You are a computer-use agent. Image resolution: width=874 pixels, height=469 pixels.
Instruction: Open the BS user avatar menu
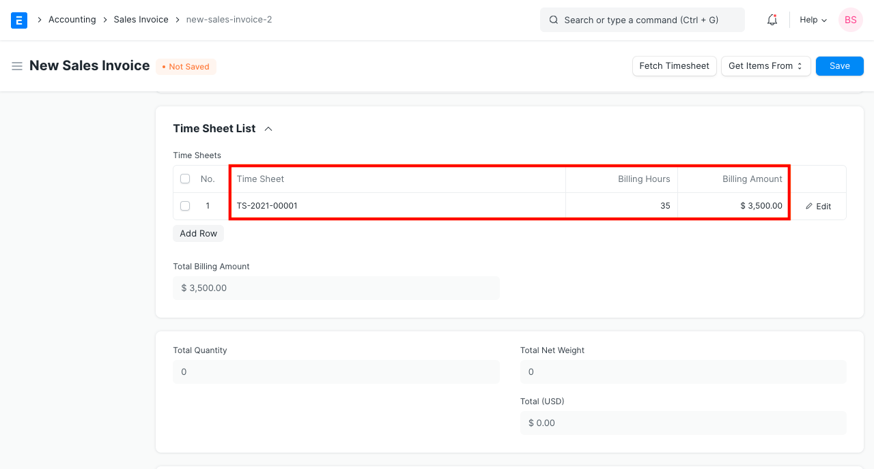point(850,20)
